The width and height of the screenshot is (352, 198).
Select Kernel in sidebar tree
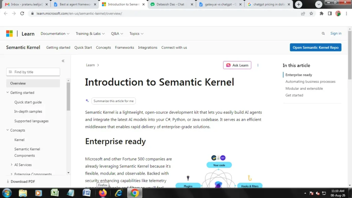click(19, 140)
